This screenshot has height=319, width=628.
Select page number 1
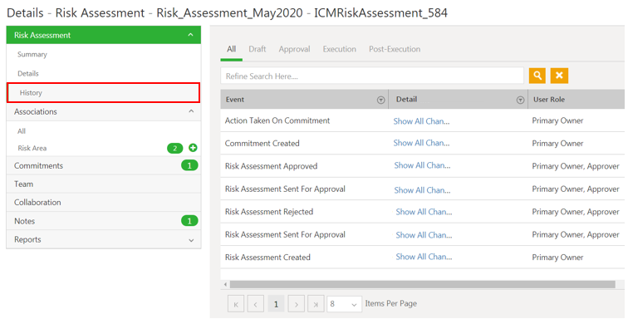click(276, 304)
